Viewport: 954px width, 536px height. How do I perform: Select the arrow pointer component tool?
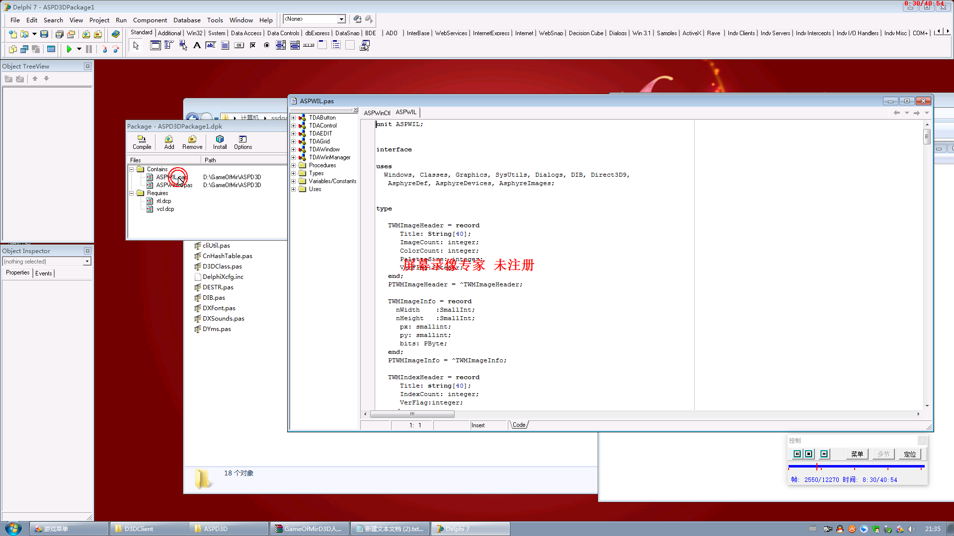pos(136,46)
